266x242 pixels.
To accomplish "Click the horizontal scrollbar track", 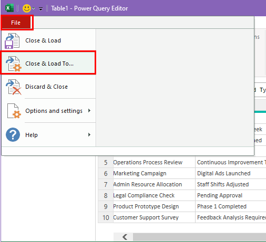I will (199, 237).
